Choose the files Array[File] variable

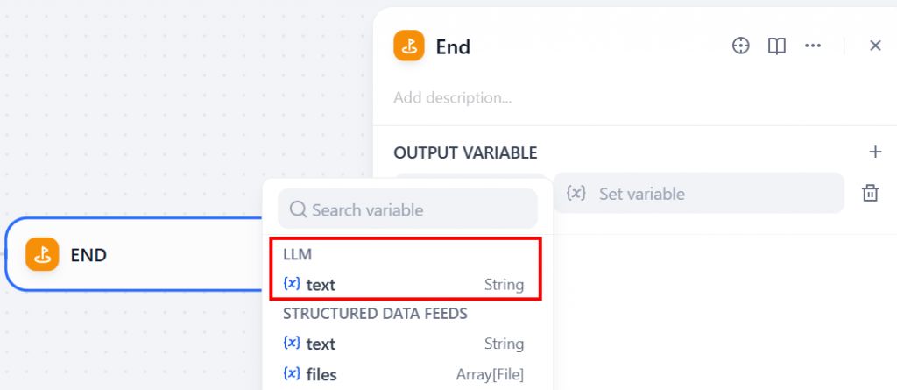(x=404, y=374)
